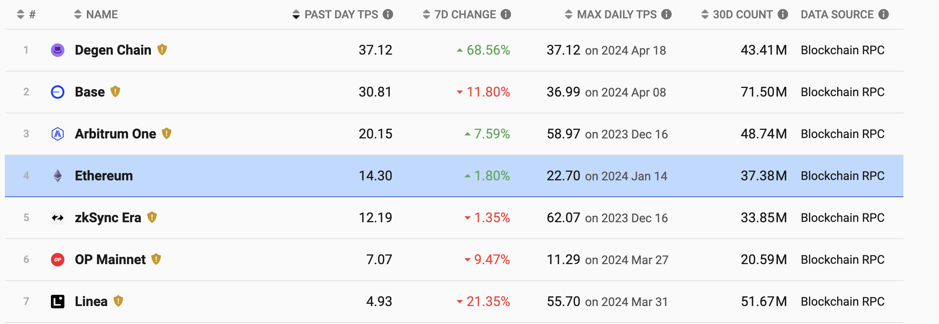
Task: Open the Arbitrum One name link
Action: coord(115,134)
